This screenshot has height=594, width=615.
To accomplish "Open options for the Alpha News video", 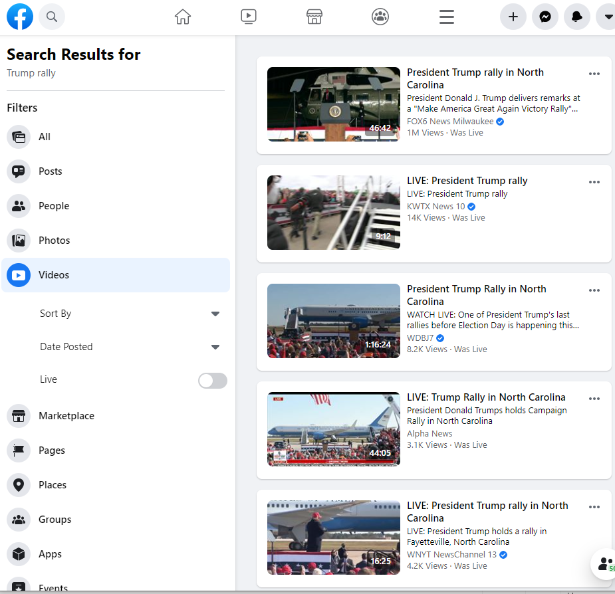I will [594, 399].
